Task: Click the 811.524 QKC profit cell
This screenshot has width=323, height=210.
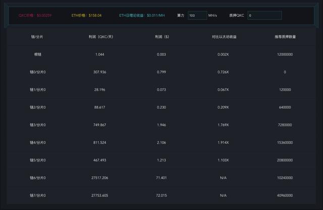Action: pos(100,143)
